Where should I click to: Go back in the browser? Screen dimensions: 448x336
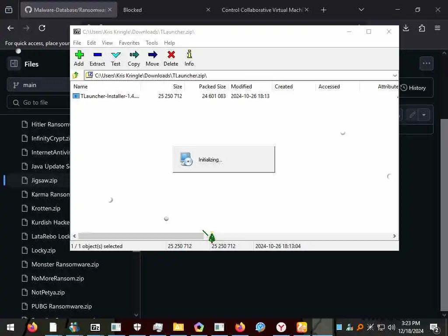click(x=10, y=28)
